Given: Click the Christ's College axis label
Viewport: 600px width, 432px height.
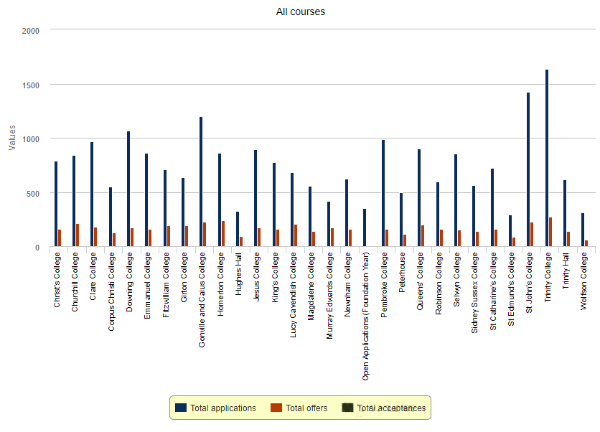Looking at the screenshot, I should click(57, 280).
